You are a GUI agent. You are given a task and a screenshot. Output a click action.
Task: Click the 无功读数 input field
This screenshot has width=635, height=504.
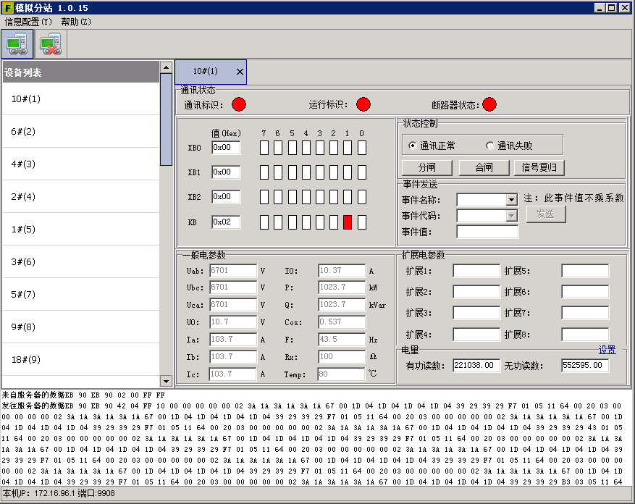585,366
